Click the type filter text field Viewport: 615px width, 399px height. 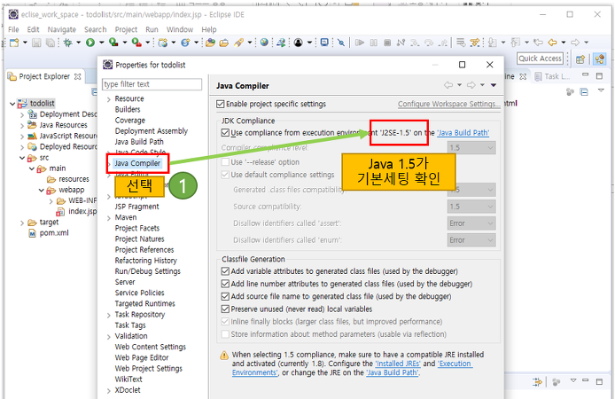pyautogui.click(x=152, y=84)
